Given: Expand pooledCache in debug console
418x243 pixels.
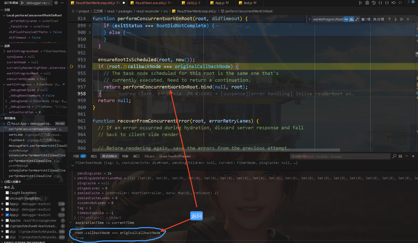Looking at the screenshot, I should (75, 193).
